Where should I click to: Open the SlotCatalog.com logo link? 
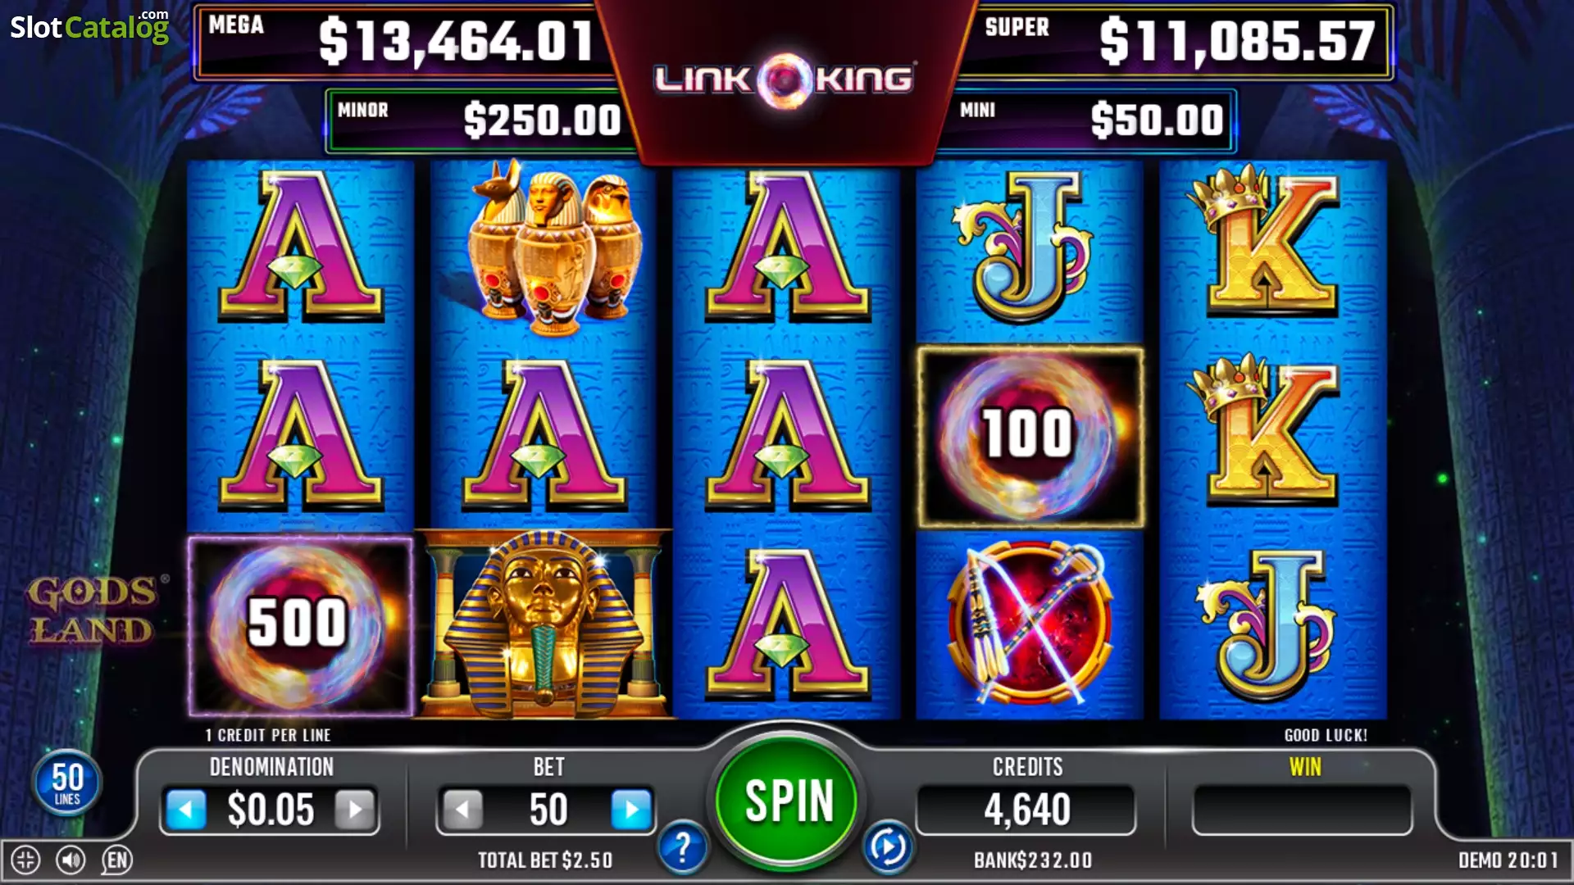(x=89, y=26)
